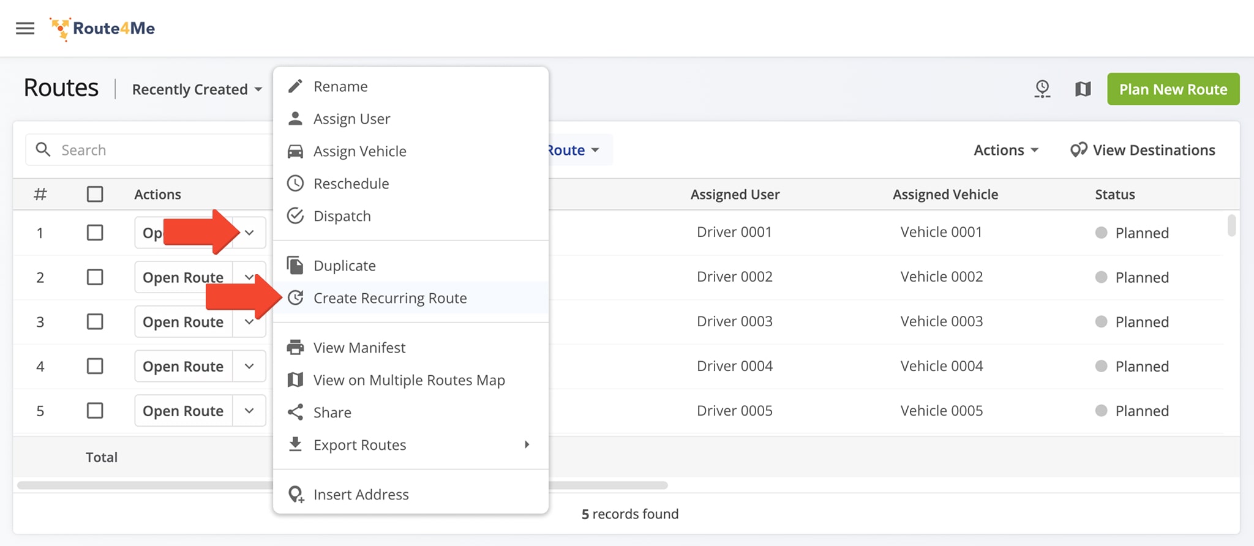Check the box for route row 4

pos(95,366)
